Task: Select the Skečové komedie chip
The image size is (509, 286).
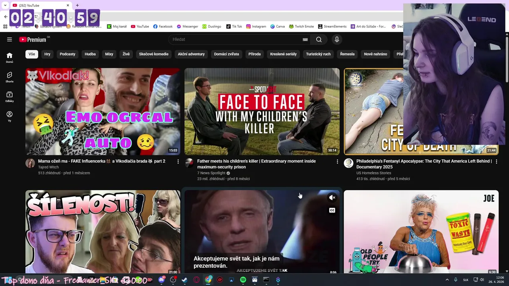Action: (154, 54)
